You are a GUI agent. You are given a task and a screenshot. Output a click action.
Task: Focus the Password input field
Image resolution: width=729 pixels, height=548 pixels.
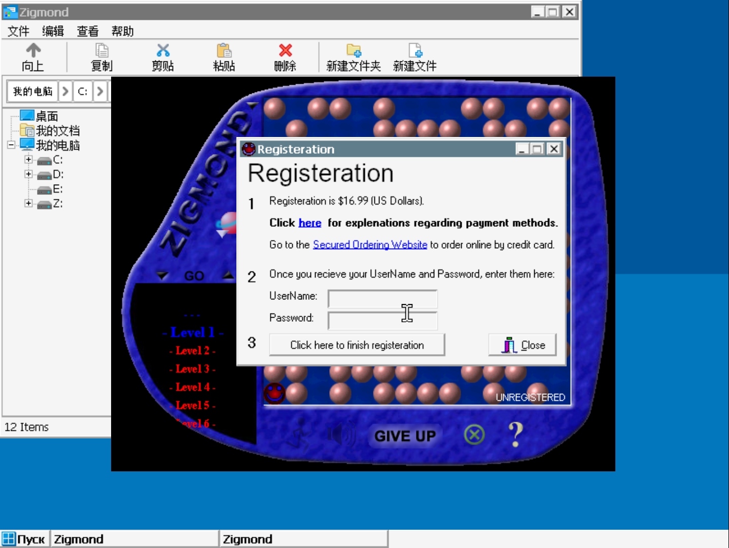[383, 321]
